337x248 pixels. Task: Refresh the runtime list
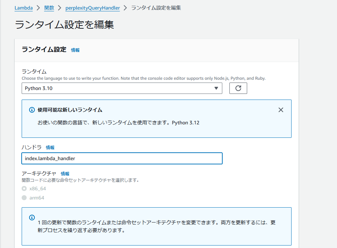point(238,88)
